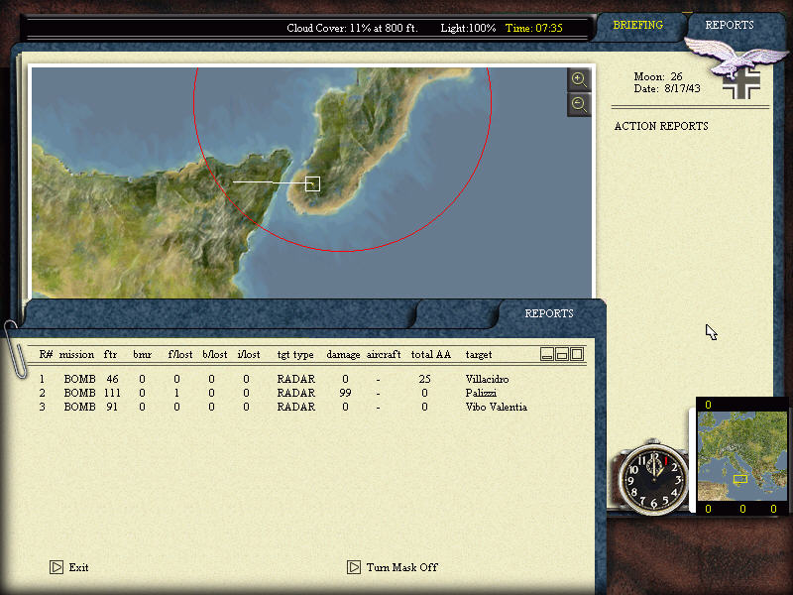This screenshot has width=793, height=595.
Task: Click the Turn Mask Off arrow icon
Action: click(x=354, y=567)
